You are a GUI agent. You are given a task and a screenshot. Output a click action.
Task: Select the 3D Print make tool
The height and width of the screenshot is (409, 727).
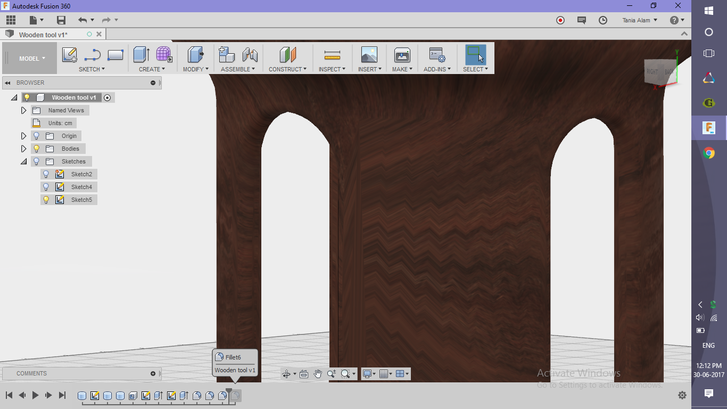[x=402, y=54]
